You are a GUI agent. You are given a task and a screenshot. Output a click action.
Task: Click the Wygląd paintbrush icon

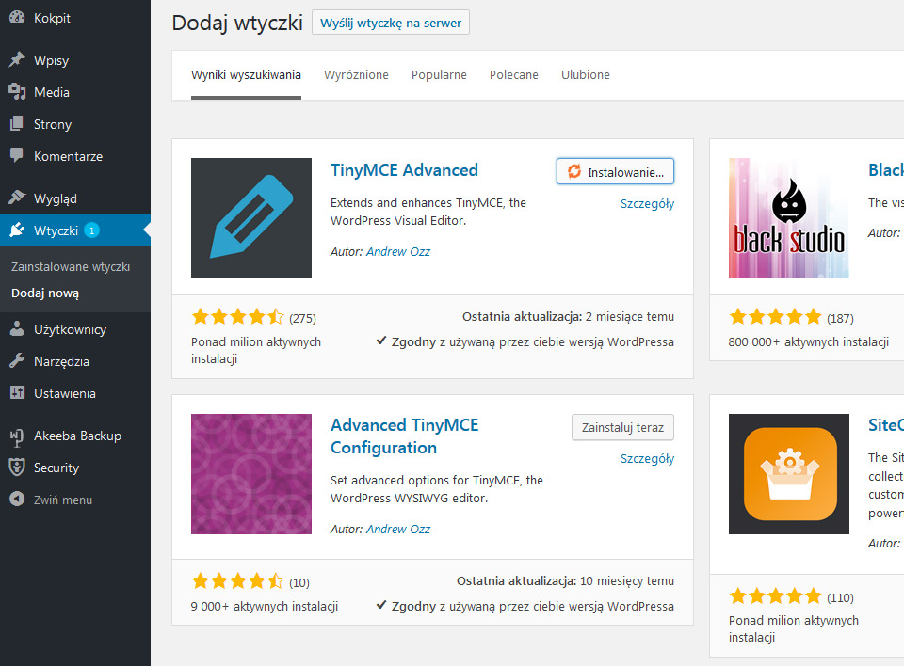[17, 198]
